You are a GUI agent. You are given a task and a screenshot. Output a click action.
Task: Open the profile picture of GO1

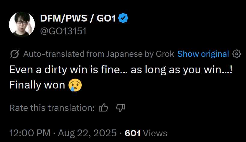click(22, 25)
